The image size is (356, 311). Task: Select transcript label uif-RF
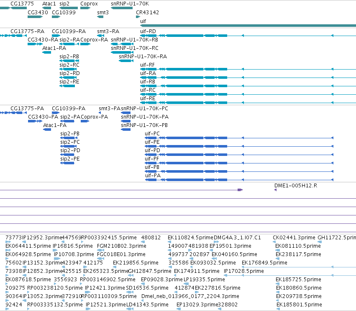[x=147, y=65]
